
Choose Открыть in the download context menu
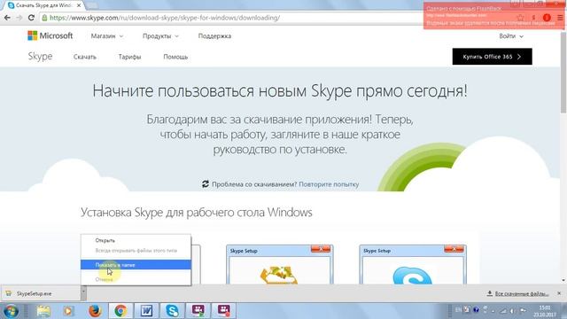point(136,240)
